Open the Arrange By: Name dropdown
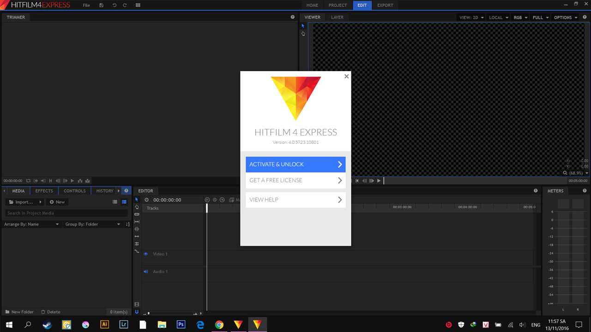 click(x=31, y=224)
